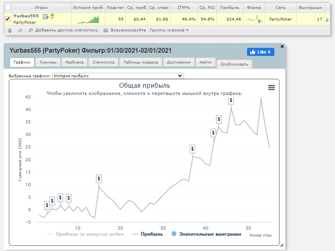This screenshot has width=335, height=251.
Task: Click the $ win marker at game 37
Action: tap(192, 149)
